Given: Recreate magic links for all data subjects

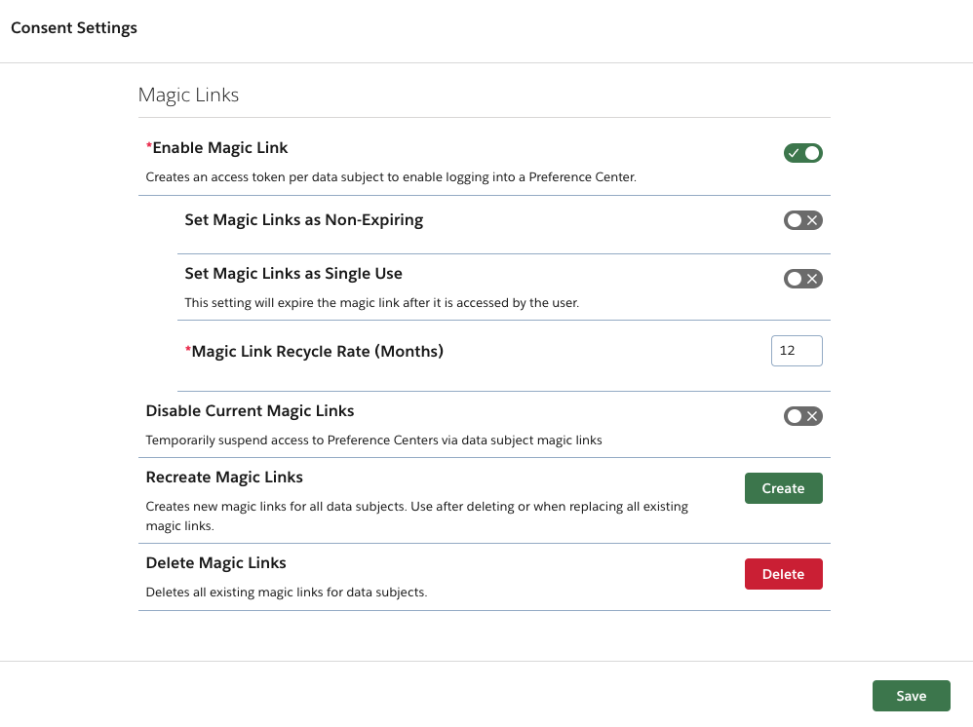Looking at the screenshot, I should (x=783, y=488).
